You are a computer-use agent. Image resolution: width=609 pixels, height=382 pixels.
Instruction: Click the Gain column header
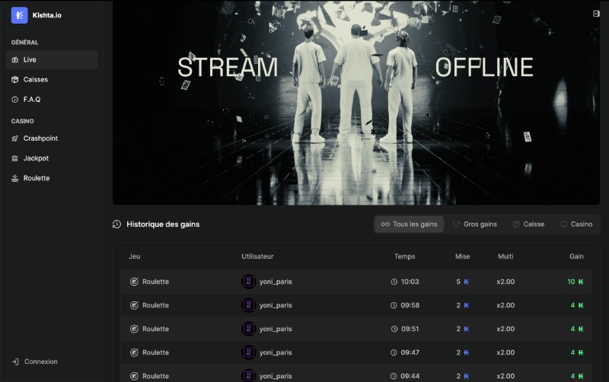click(576, 256)
